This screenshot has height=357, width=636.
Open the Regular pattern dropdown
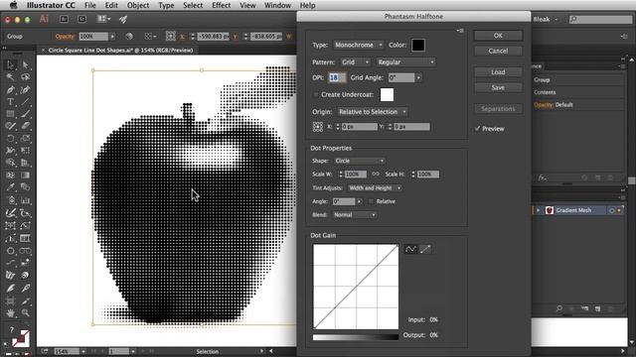(405, 61)
